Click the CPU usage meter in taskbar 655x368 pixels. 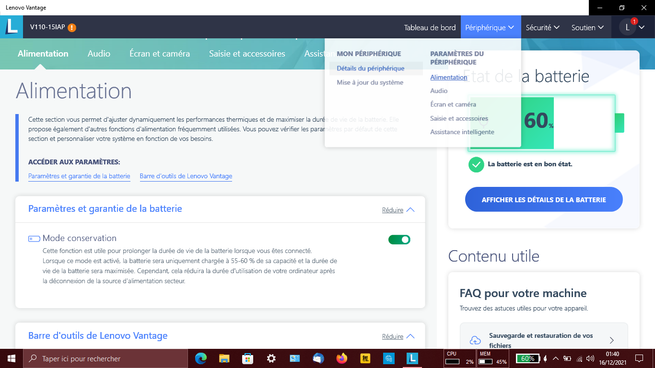pyautogui.click(x=460, y=358)
